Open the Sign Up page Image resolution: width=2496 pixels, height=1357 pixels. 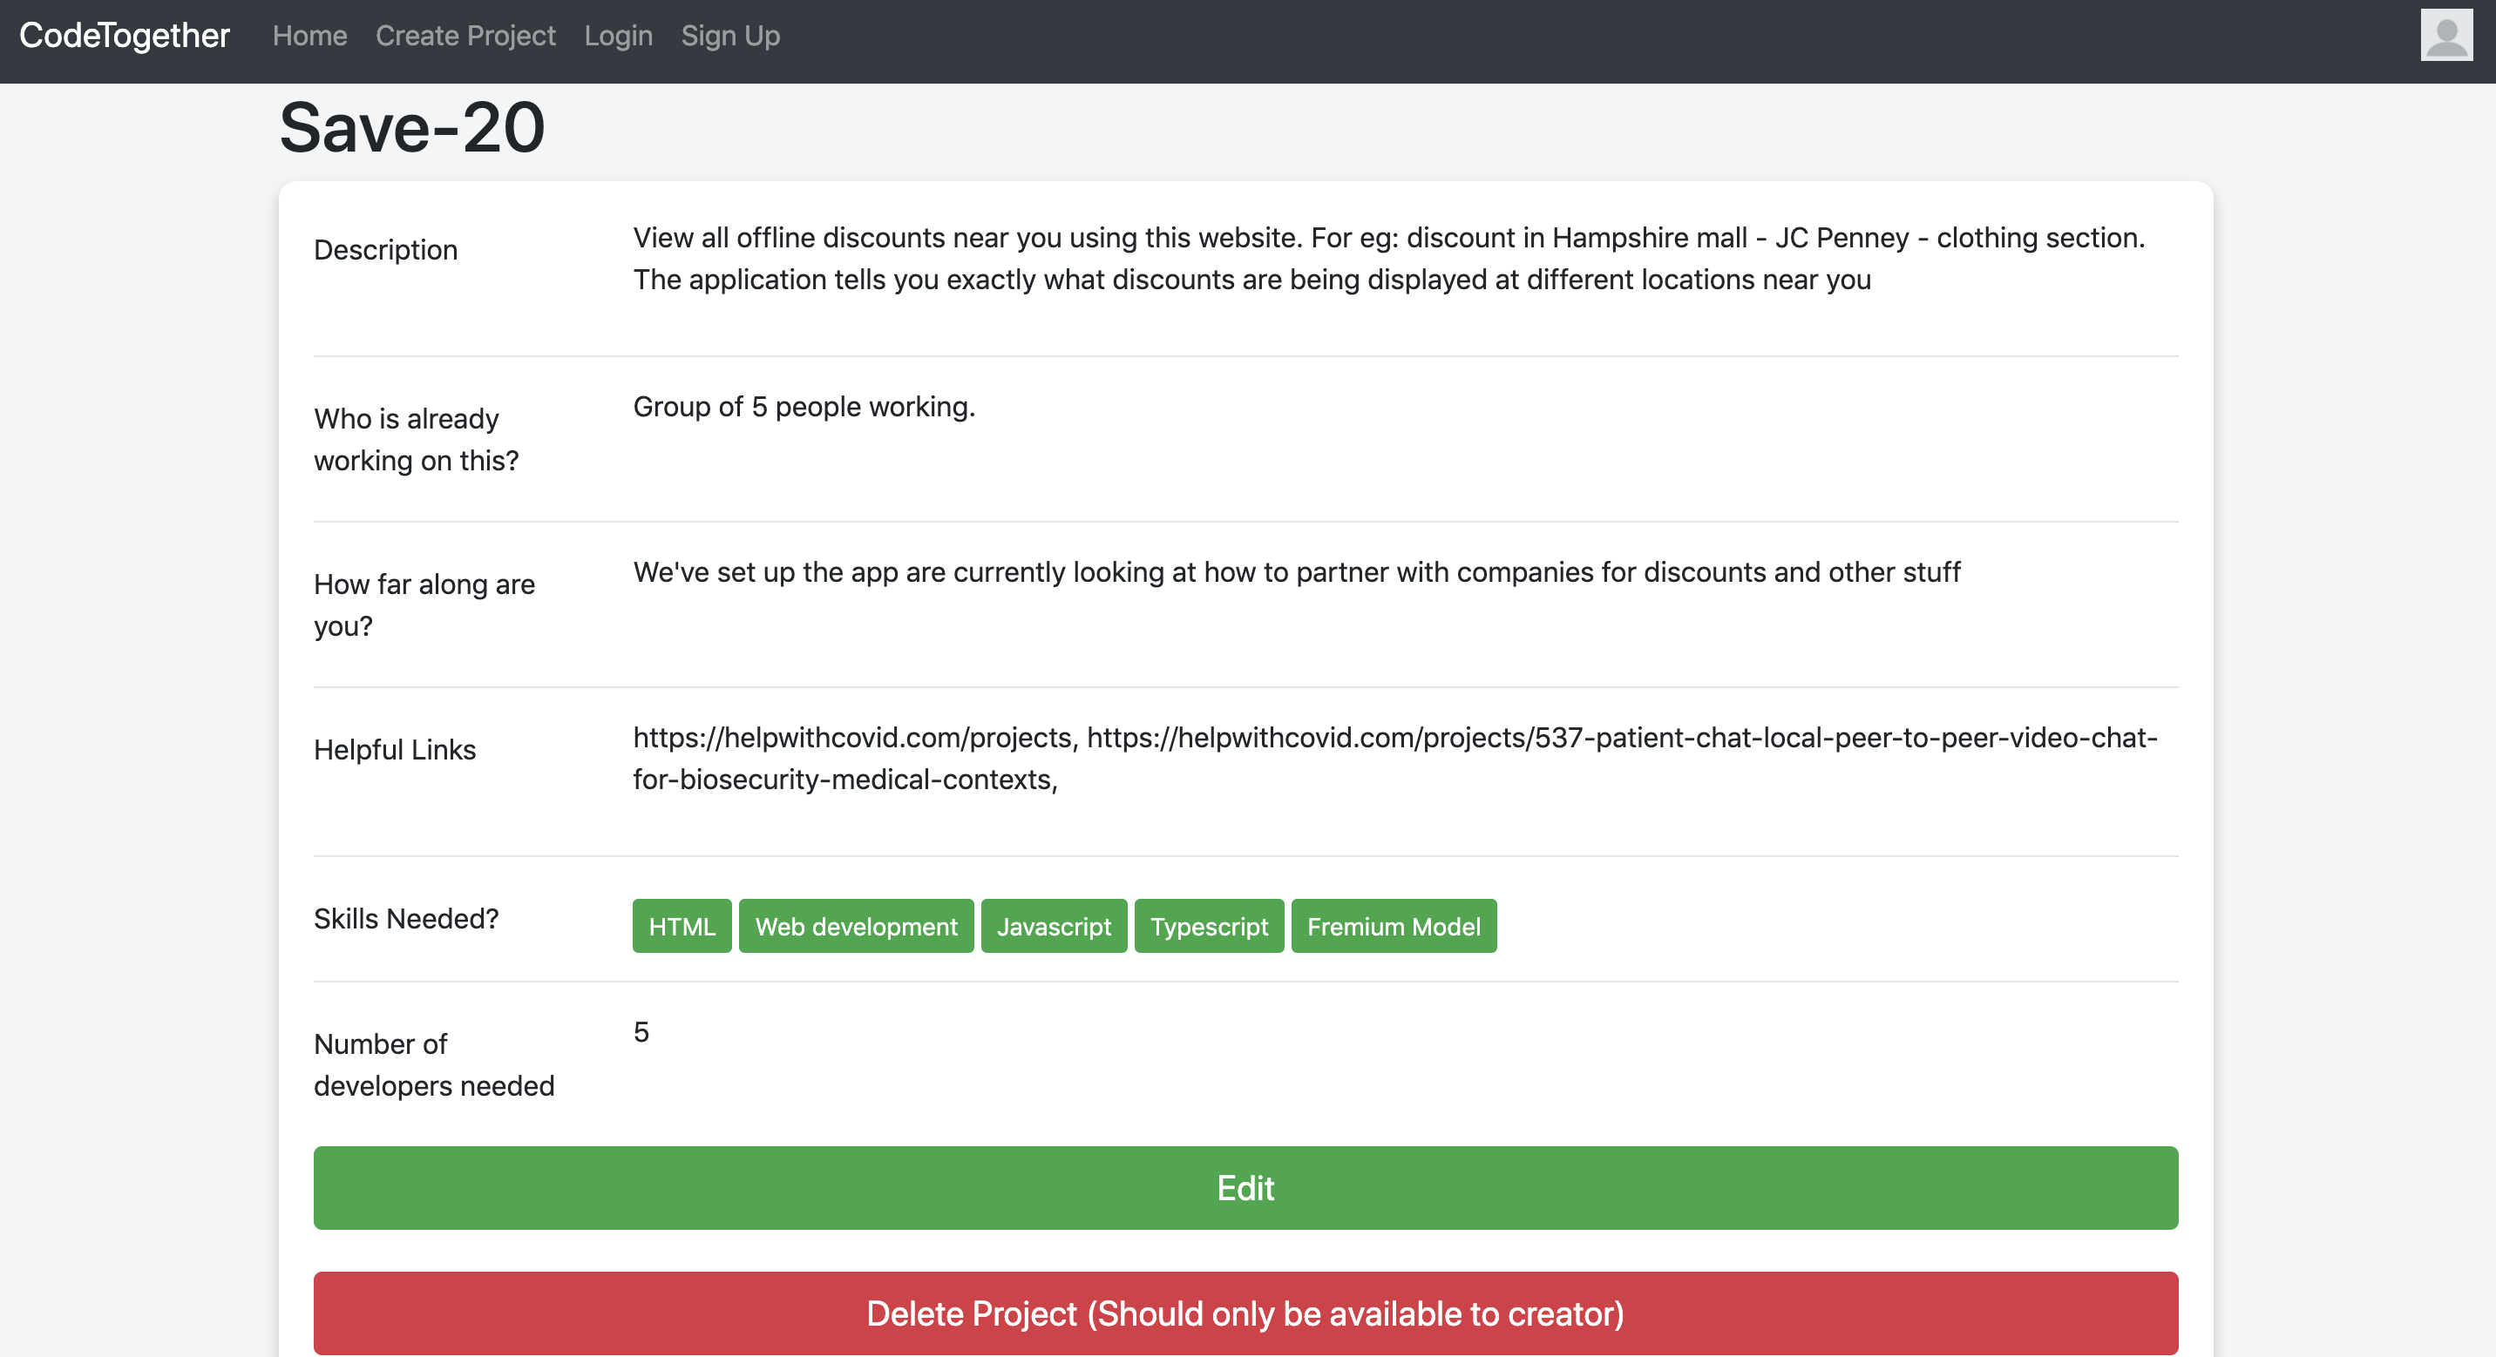730,36
